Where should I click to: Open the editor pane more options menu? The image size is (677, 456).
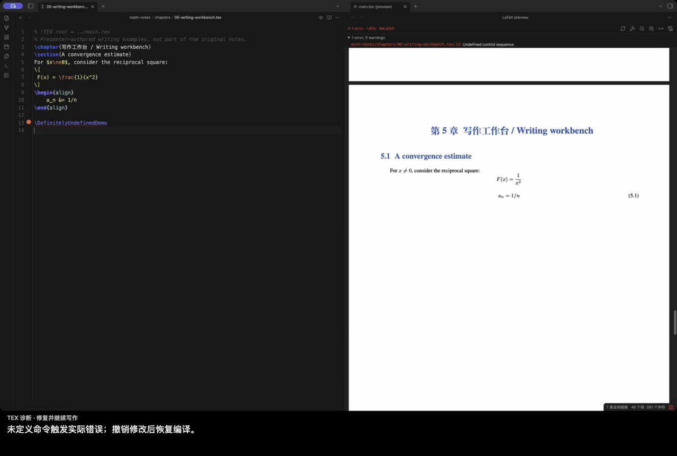[337, 17]
